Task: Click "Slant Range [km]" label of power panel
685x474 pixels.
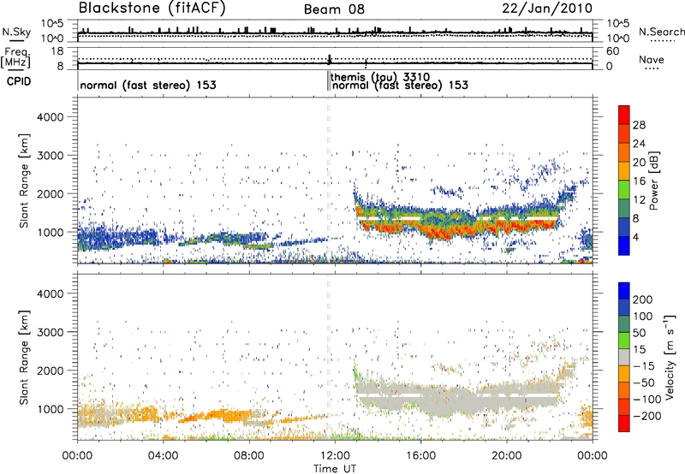Action: coord(24,181)
